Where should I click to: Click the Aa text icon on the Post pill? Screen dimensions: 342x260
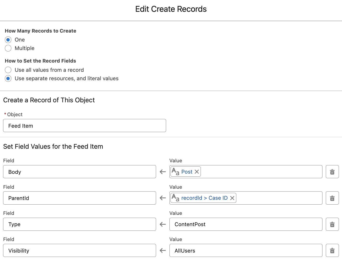point(175,172)
